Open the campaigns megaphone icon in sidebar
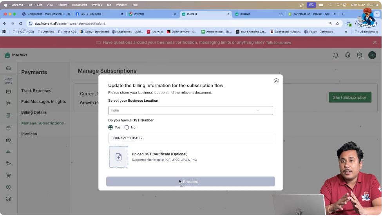Viewport: 382px width, 216px height. coord(8,103)
